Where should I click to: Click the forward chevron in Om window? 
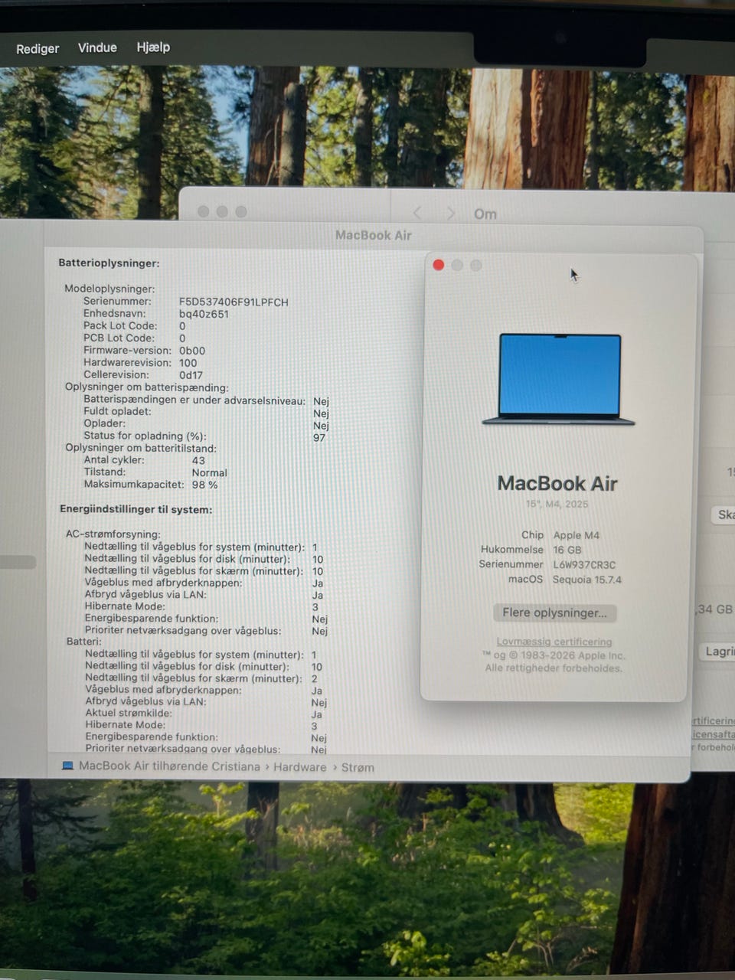(451, 213)
